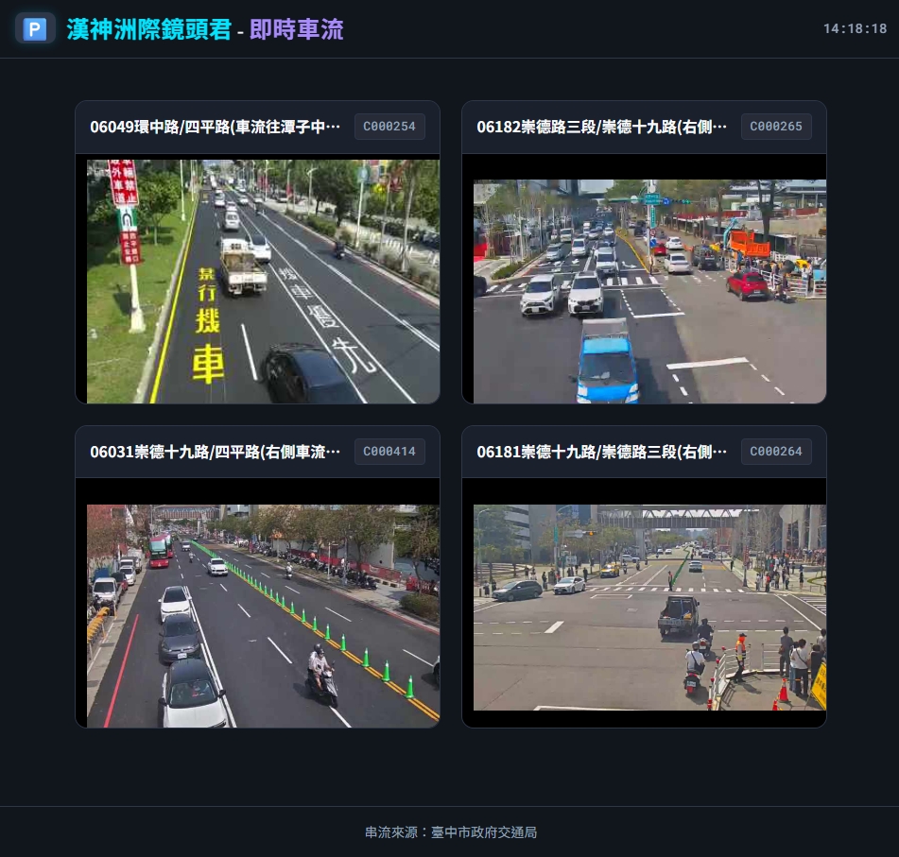Enlarge the 崇德十九路/四平路 live camera feed
Screen dimensions: 899x857
point(263,616)
